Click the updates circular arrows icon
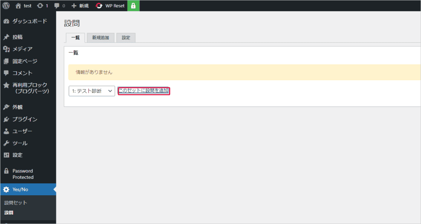This screenshot has height=224, width=421. point(40,6)
